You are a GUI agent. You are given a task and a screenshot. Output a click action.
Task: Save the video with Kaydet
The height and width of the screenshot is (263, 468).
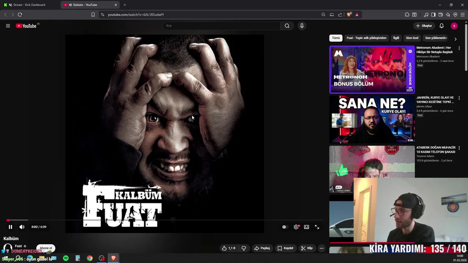point(285,248)
